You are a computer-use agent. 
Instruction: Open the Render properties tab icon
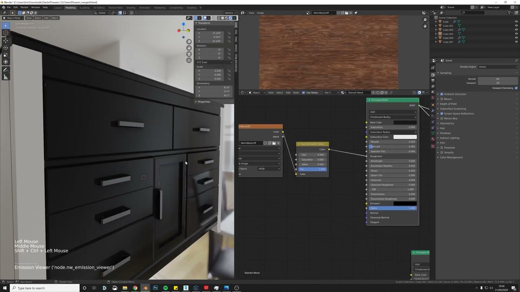pyautogui.click(x=433, y=75)
